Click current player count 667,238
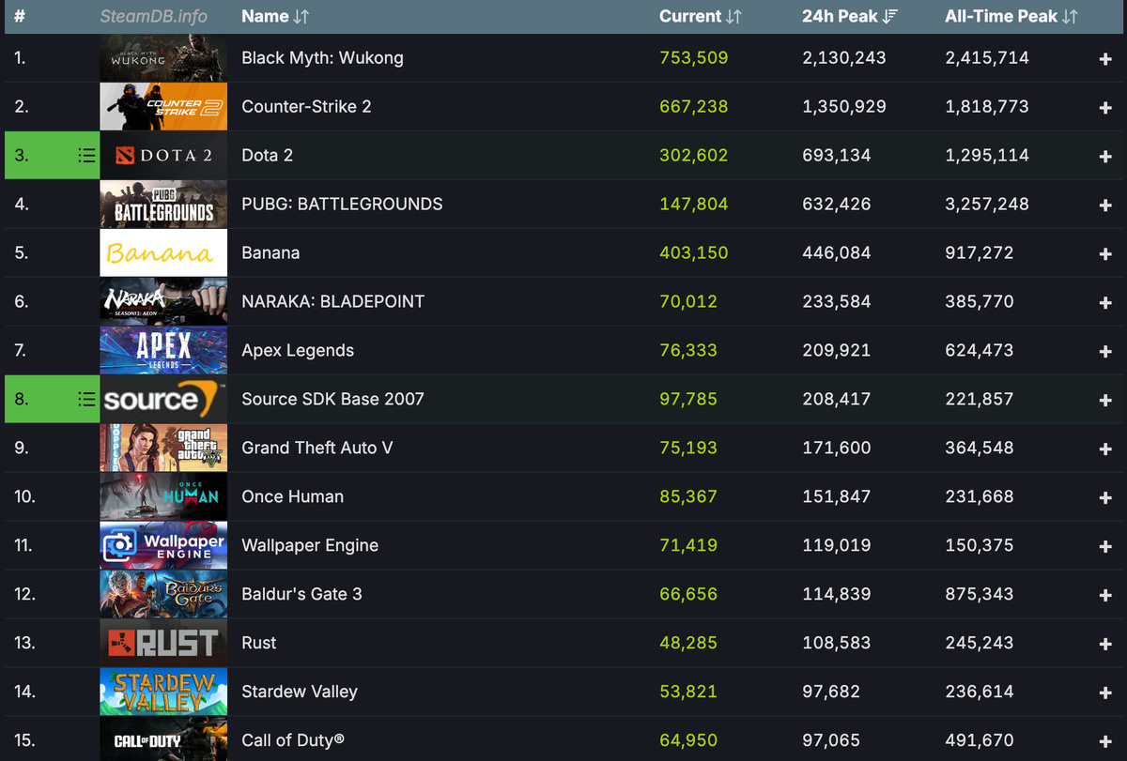Viewport: 1127px width, 761px height. click(x=694, y=107)
